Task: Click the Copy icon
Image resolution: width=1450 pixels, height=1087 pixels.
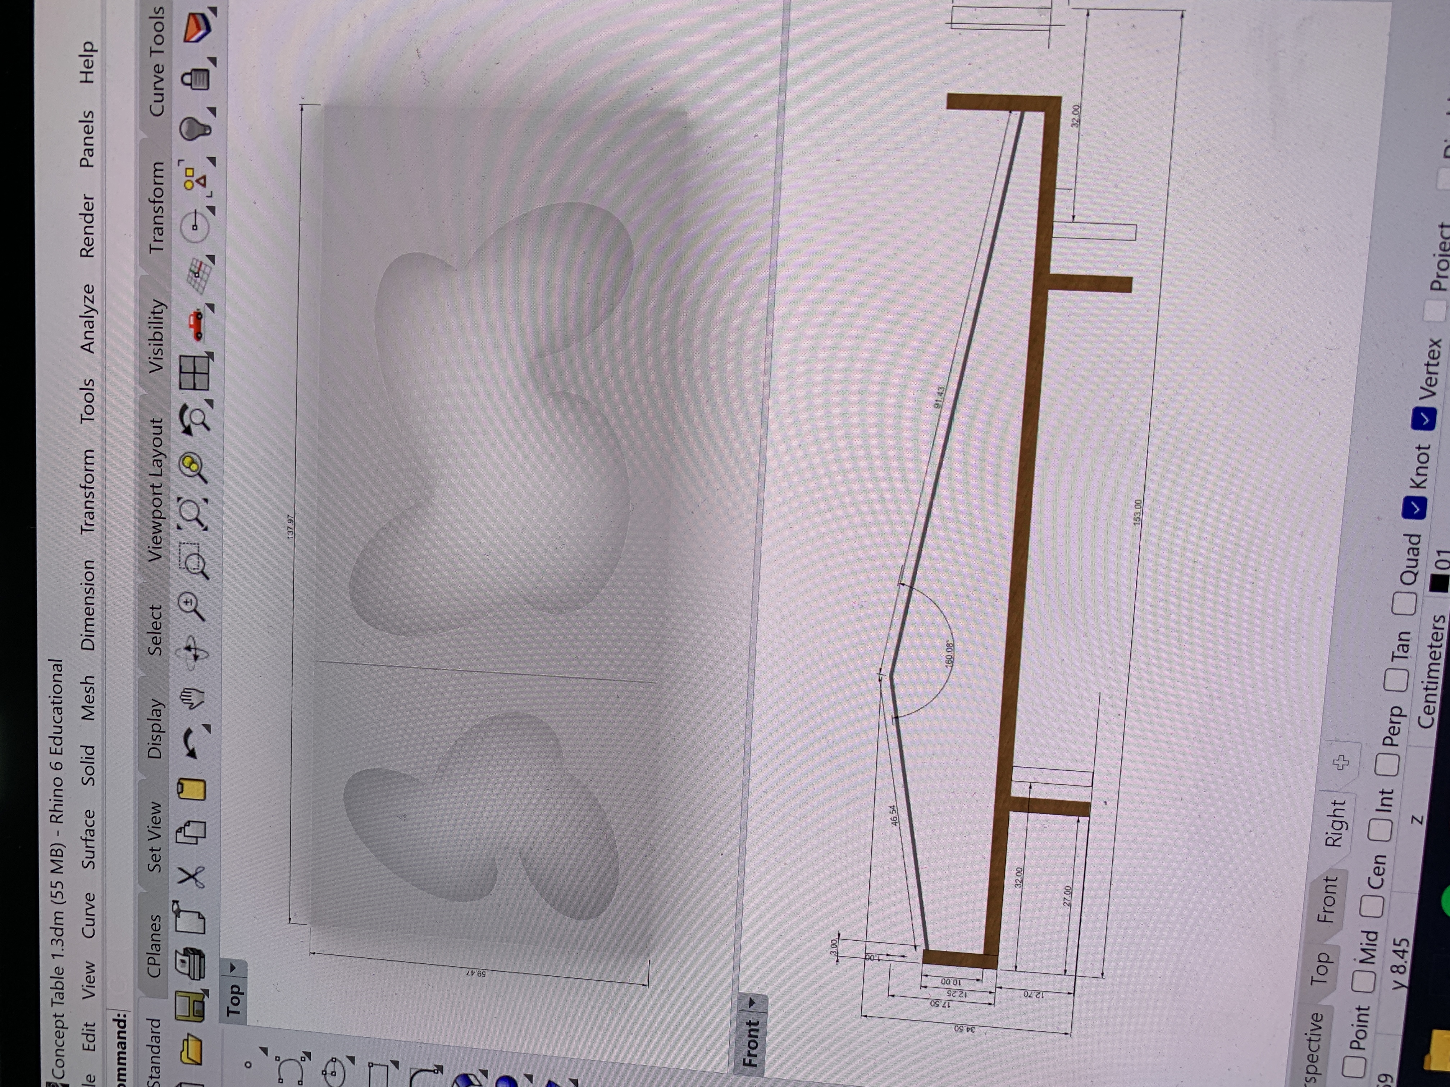Action: 191,833
